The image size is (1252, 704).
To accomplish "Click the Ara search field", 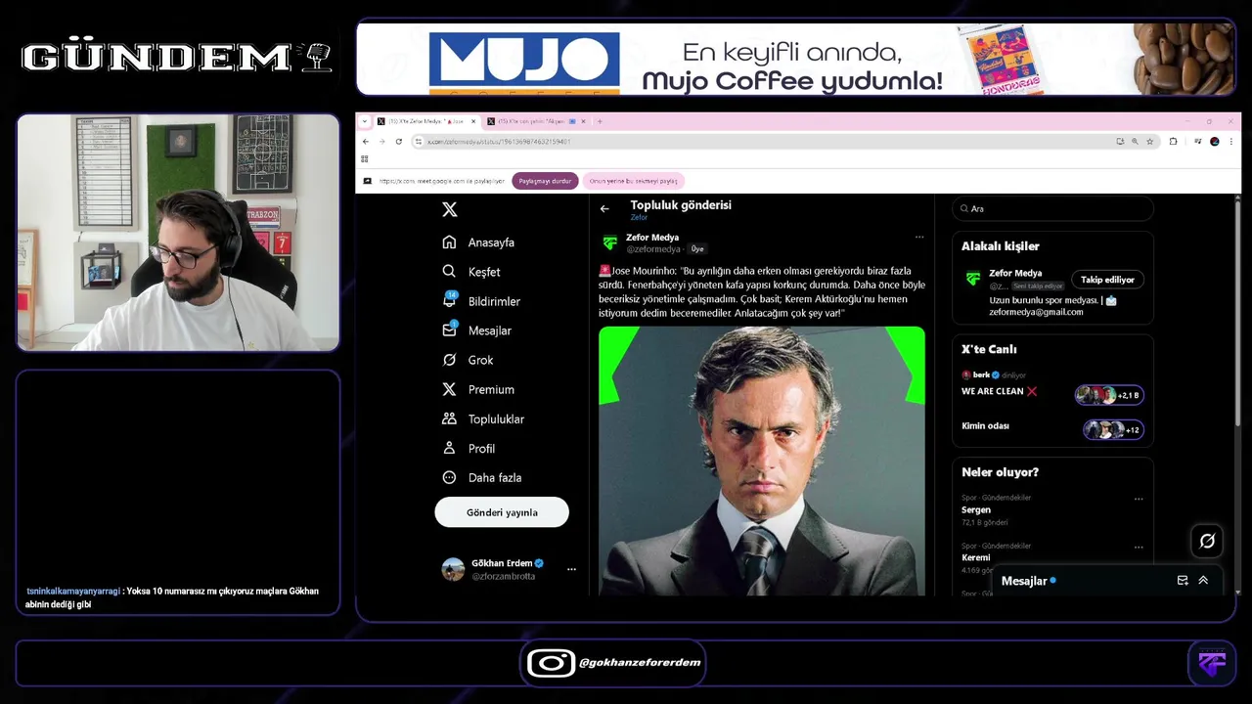I will click(1052, 208).
